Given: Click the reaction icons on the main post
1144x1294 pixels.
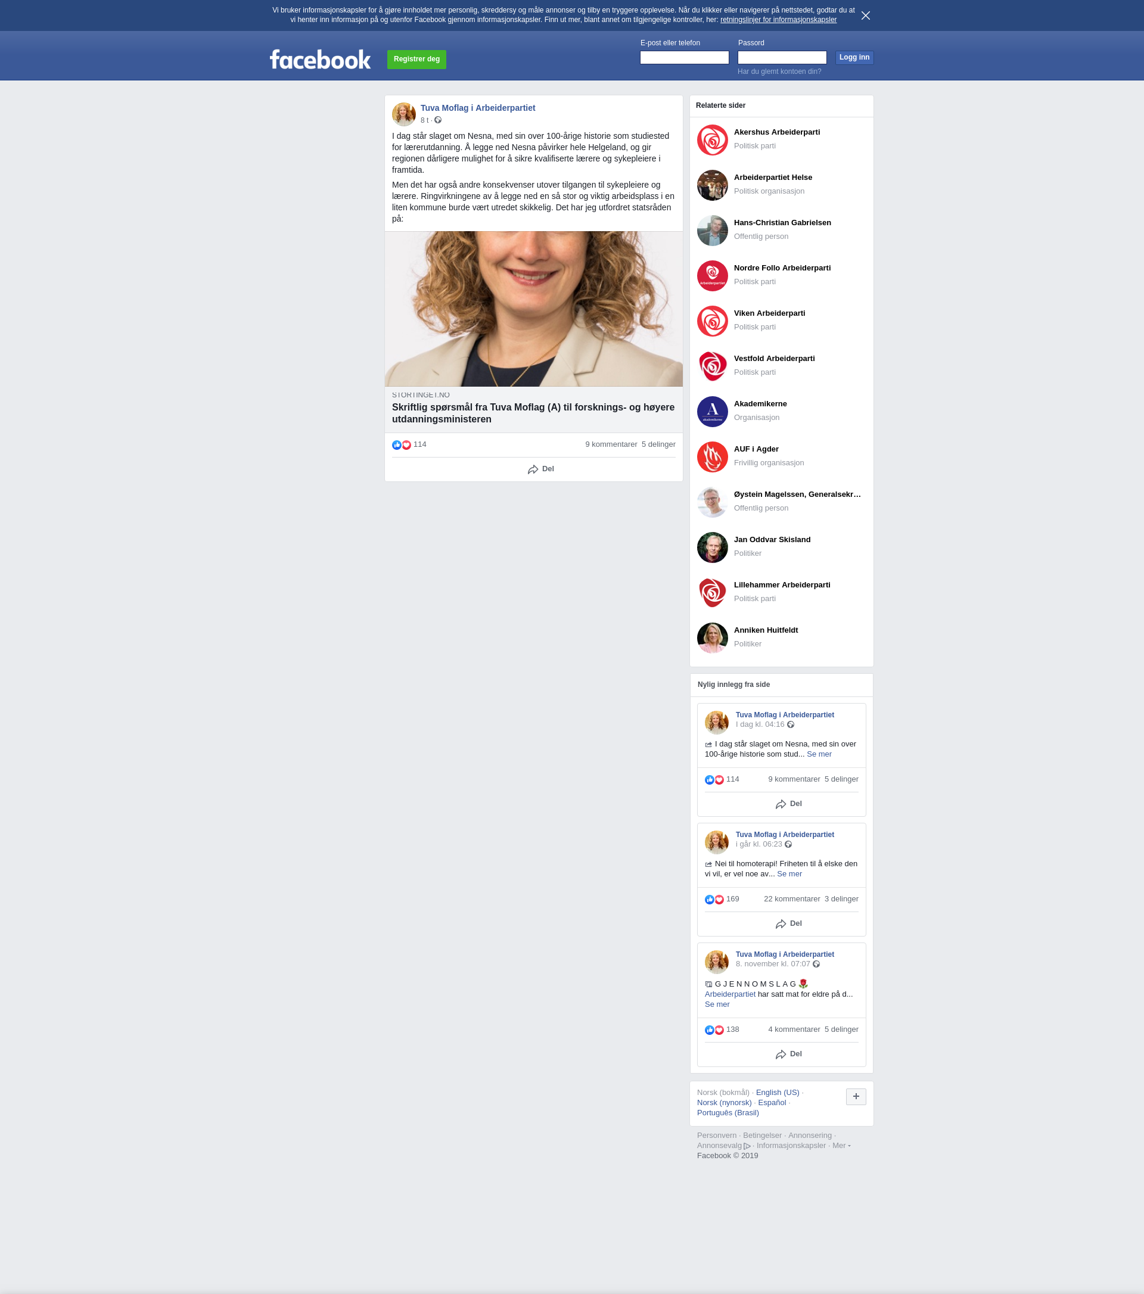Looking at the screenshot, I should pos(402,445).
